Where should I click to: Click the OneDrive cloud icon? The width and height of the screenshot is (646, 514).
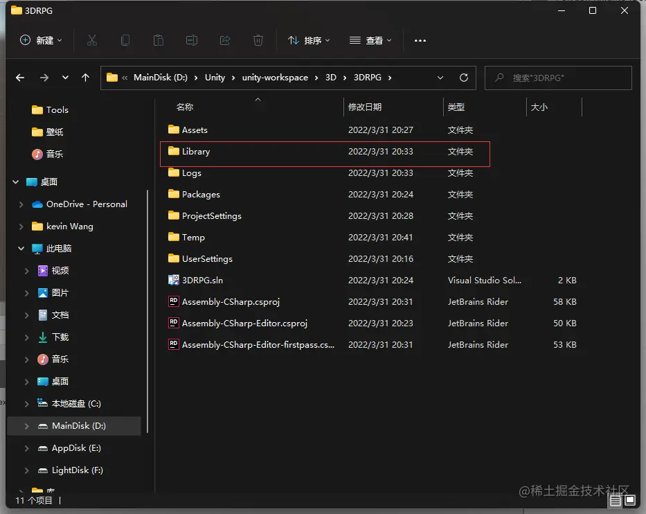pos(37,204)
